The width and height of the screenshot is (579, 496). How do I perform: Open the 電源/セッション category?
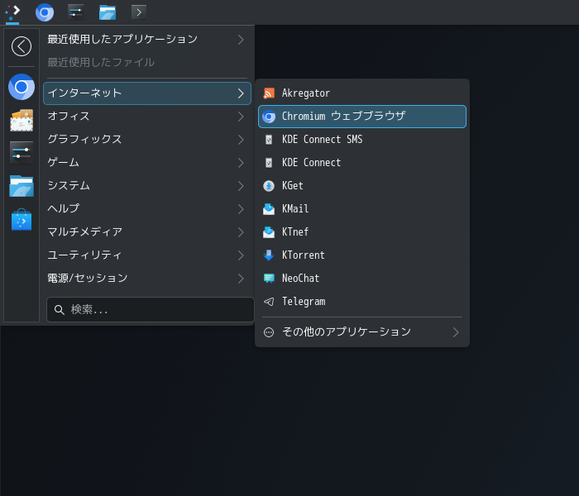click(x=147, y=279)
